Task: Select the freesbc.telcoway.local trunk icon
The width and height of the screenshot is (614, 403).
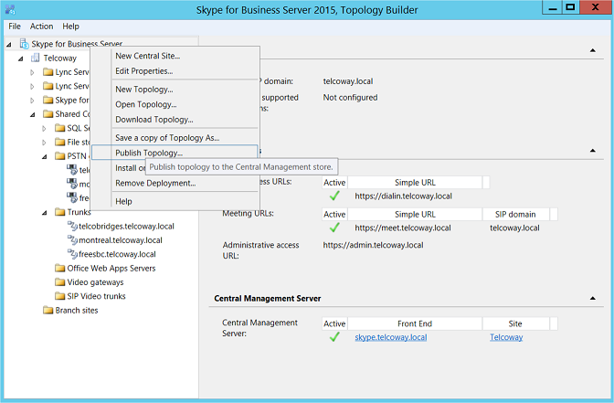Action: point(72,254)
